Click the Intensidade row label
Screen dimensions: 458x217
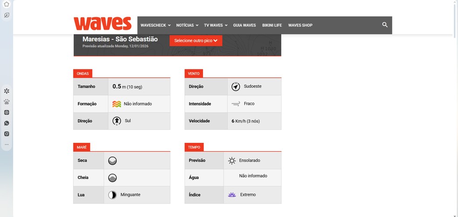pos(200,104)
